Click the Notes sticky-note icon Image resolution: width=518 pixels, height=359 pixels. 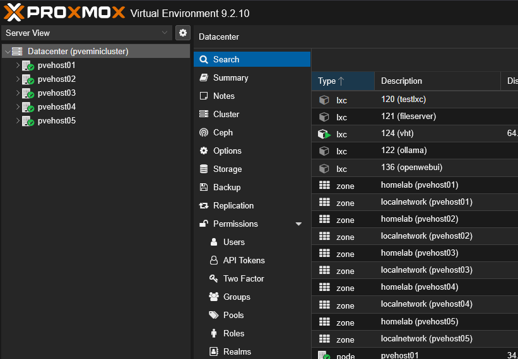coord(204,96)
